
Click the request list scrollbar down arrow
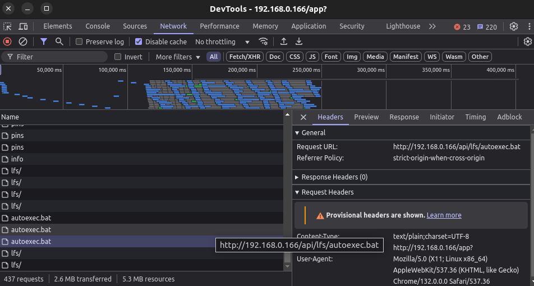point(287,266)
